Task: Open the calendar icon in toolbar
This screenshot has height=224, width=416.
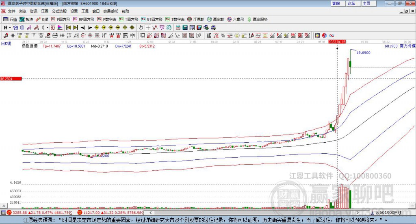Action: 178,28
